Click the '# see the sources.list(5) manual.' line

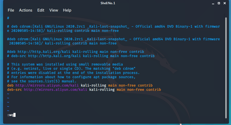42,81
